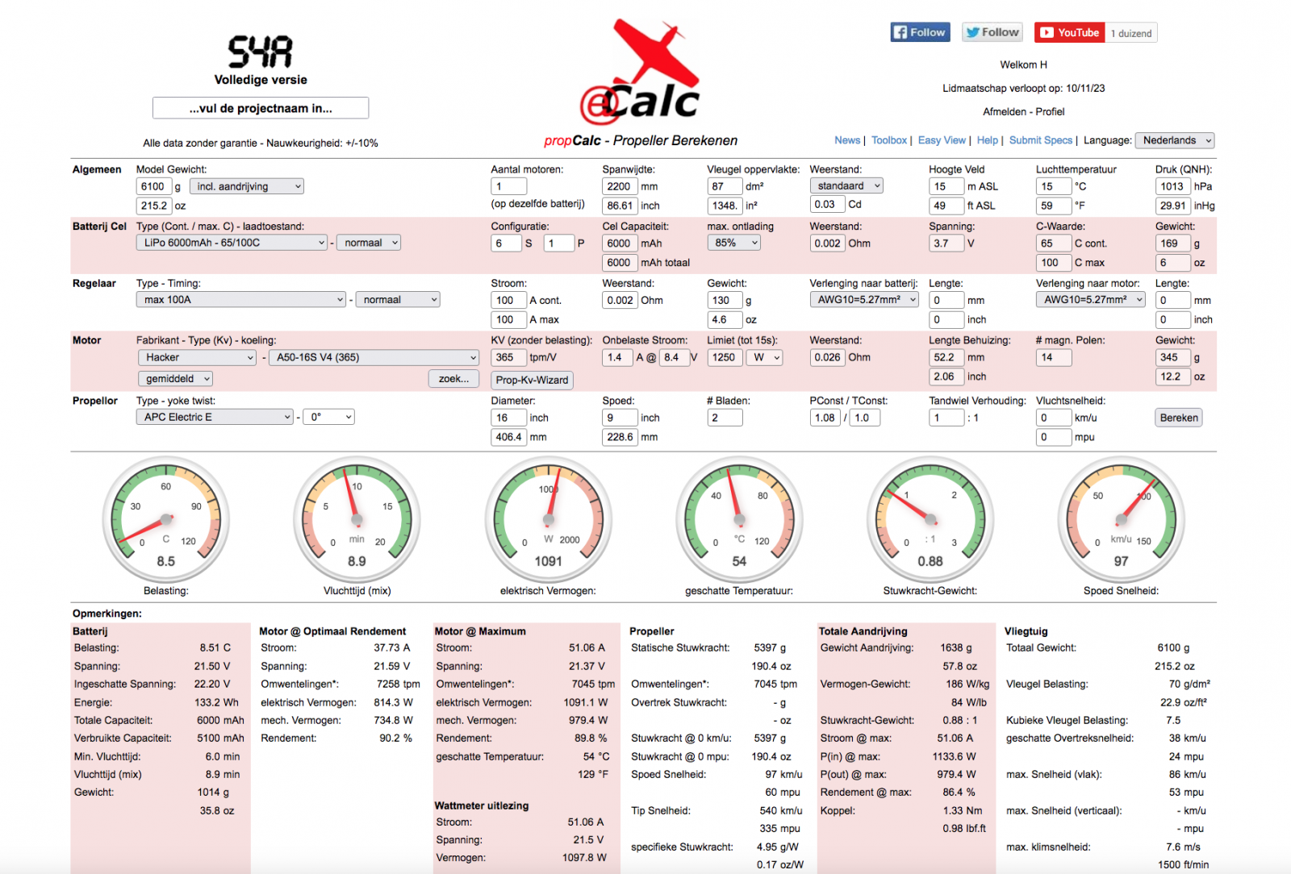
Task: Click the geschatte Temperatuur gauge
Action: [739, 520]
